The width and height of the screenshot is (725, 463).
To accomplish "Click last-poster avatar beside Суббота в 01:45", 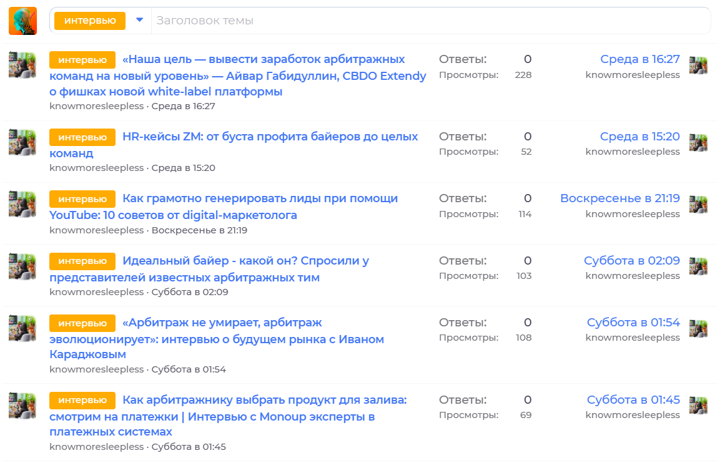I will pos(698,406).
